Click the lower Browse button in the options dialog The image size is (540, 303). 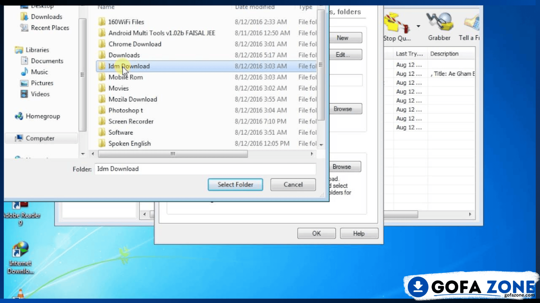pyautogui.click(x=345, y=167)
